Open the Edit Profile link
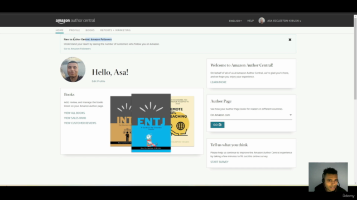 98,81
